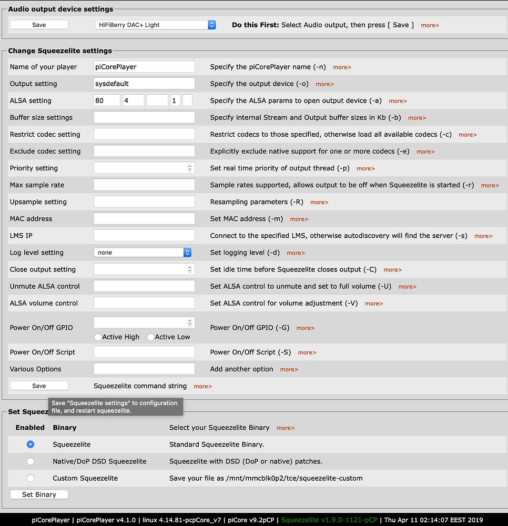
Task: Click the LMS IP input field
Action: click(x=144, y=236)
